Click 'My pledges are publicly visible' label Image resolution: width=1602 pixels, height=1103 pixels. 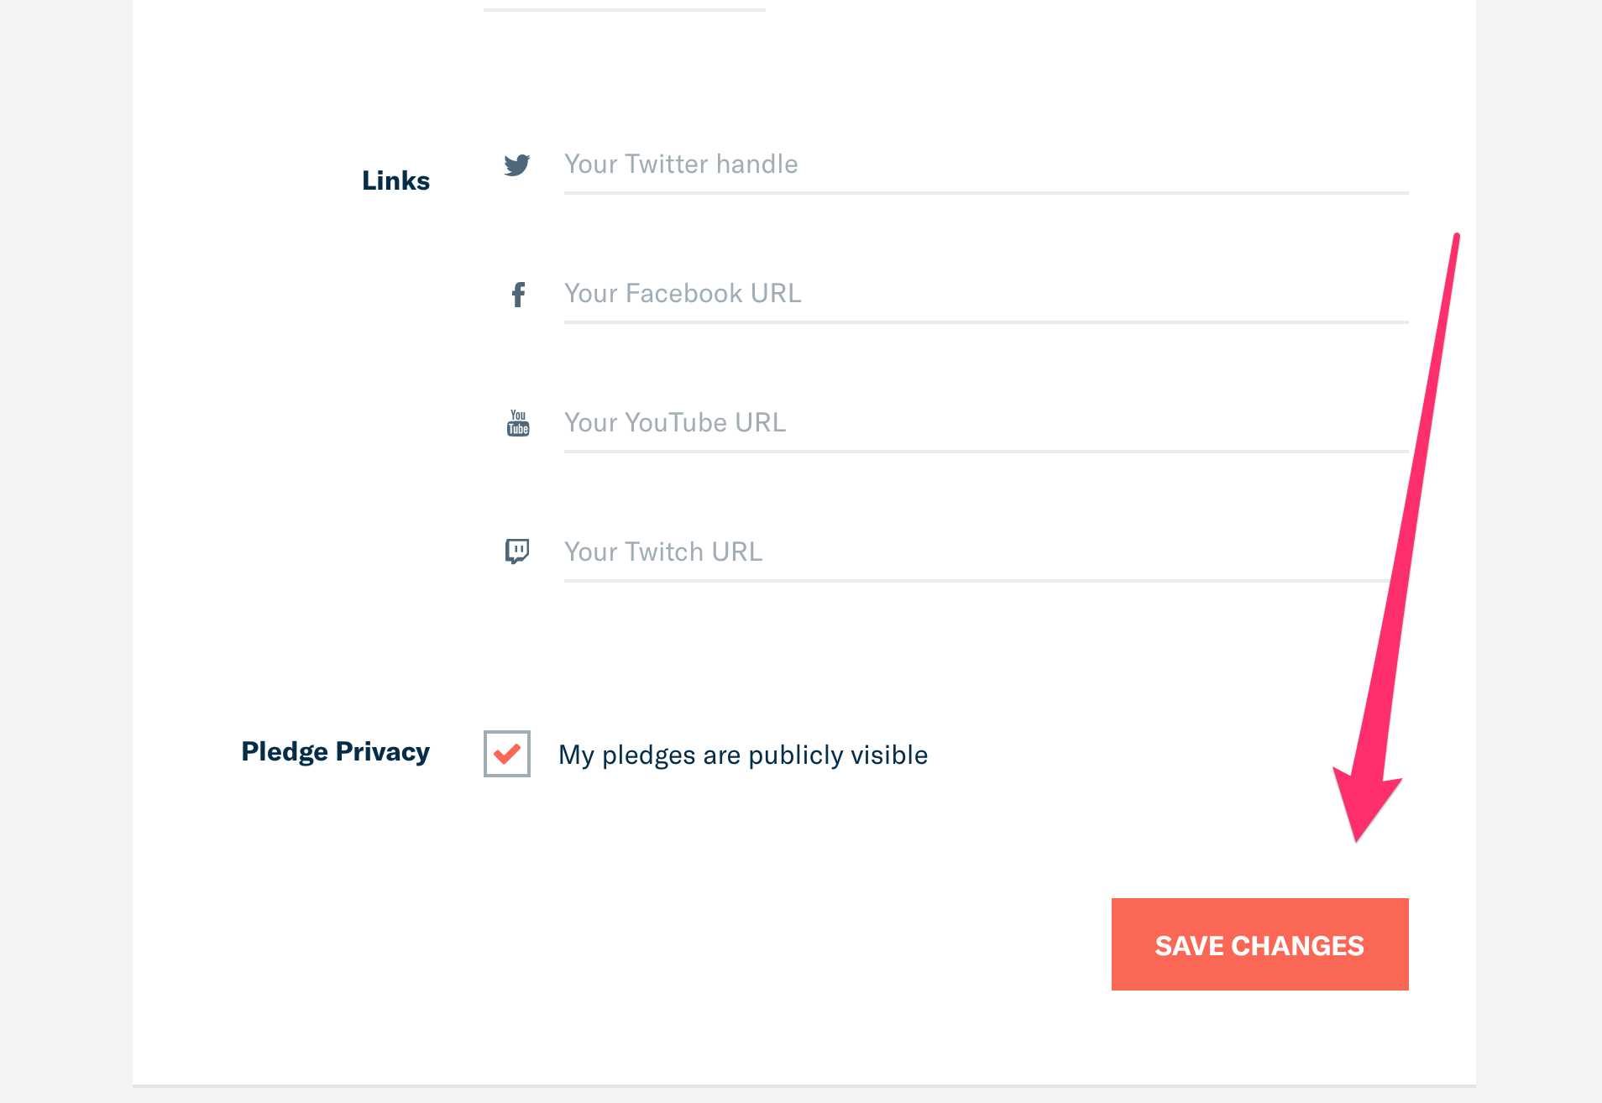743,755
